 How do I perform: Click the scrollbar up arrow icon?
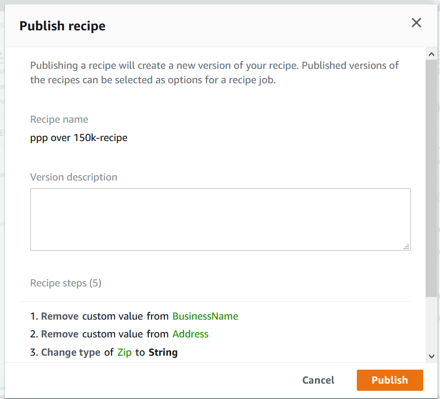point(432,54)
